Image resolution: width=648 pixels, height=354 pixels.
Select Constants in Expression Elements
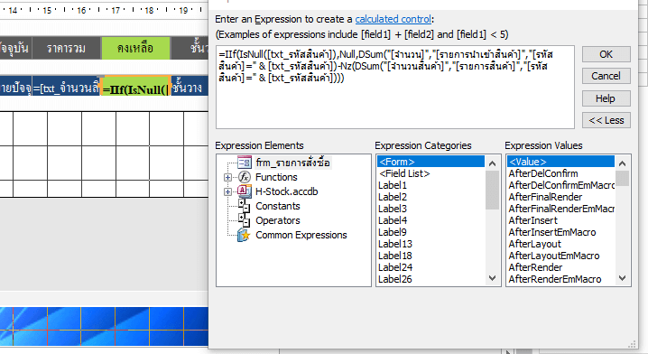[x=278, y=206]
